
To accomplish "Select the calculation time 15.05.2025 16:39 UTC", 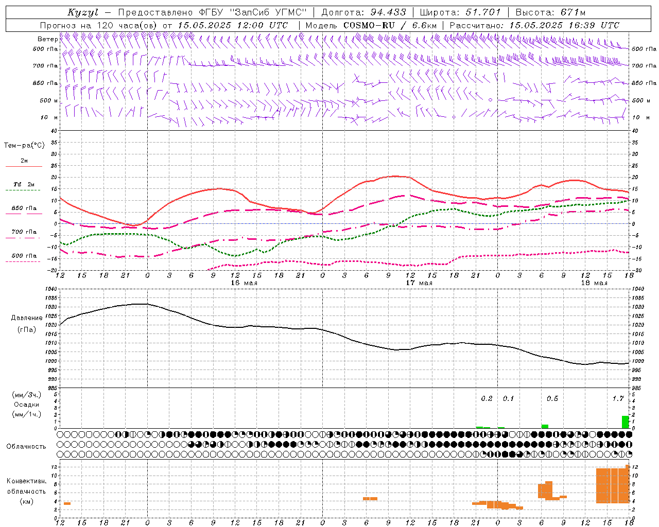I will (x=564, y=25).
